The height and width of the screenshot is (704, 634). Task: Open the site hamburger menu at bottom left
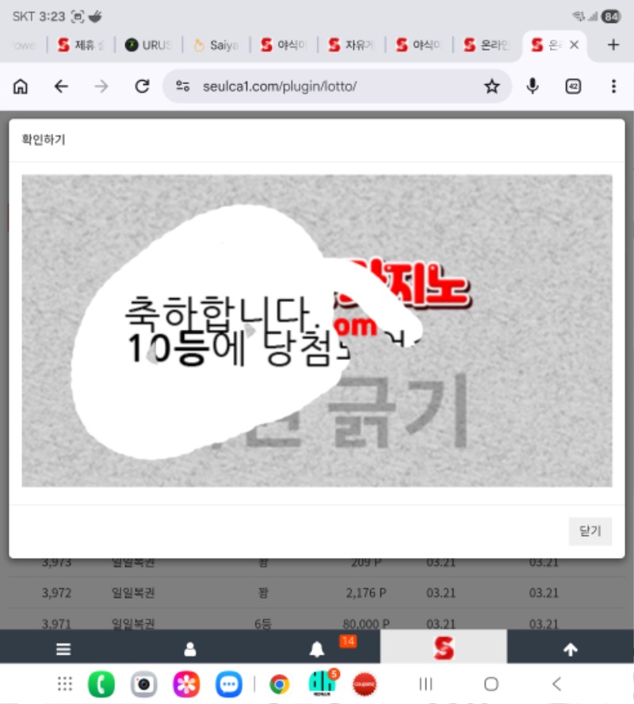[63, 648]
